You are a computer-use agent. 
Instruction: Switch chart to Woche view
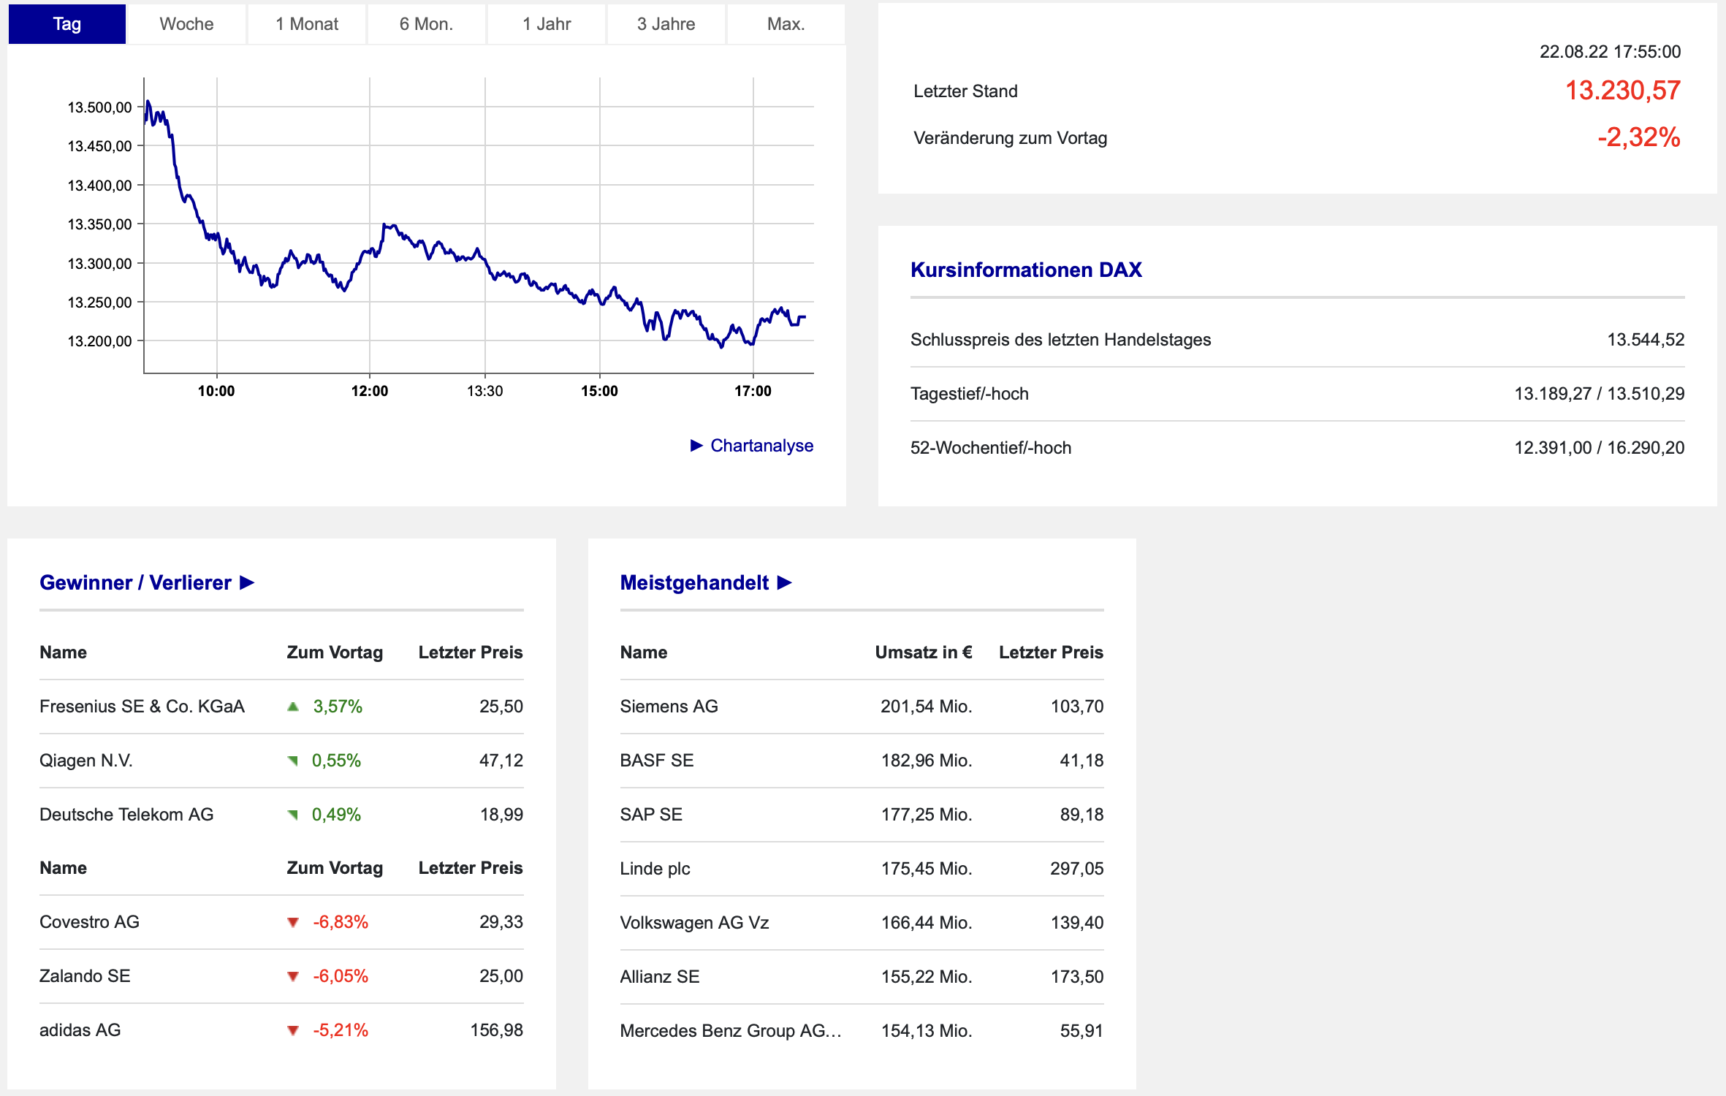point(186,24)
